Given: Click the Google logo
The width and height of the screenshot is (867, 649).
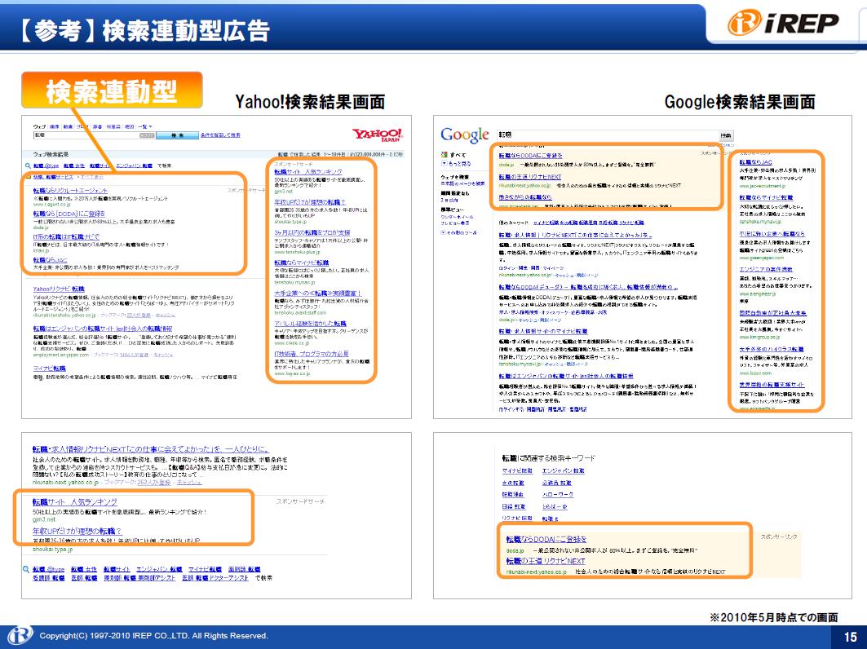Looking at the screenshot, I should (465, 135).
